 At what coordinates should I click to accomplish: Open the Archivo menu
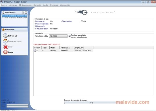click(x=4, y=5)
